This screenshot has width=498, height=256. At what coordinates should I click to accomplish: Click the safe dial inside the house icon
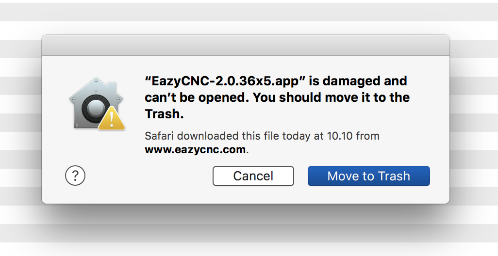click(x=94, y=109)
